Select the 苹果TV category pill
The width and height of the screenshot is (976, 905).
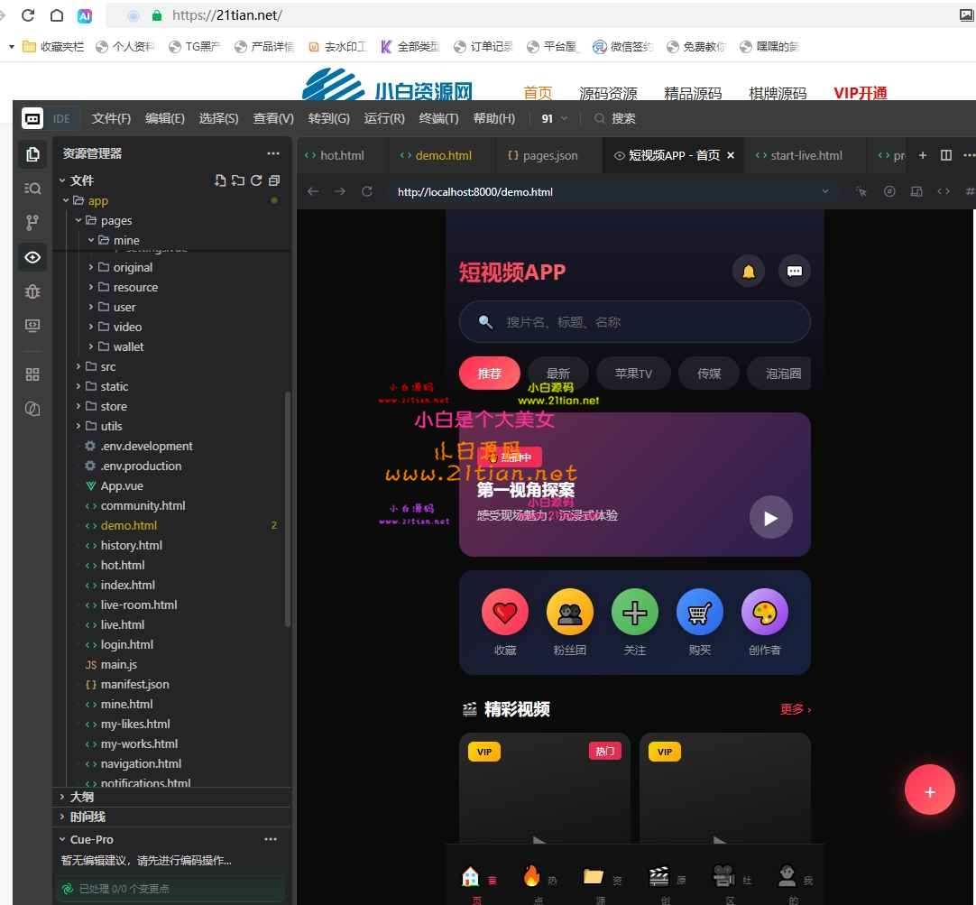[x=633, y=374]
